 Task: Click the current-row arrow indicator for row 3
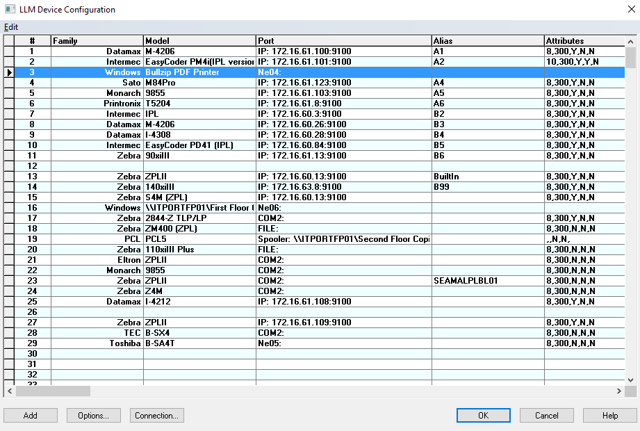10,72
